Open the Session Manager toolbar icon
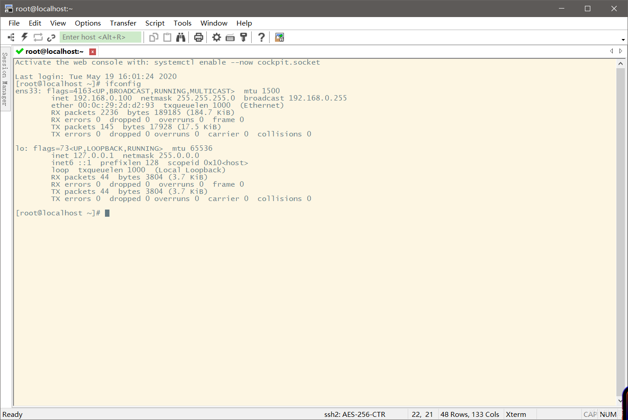This screenshot has width=628, height=420. pyautogui.click(x=11, y=37)
